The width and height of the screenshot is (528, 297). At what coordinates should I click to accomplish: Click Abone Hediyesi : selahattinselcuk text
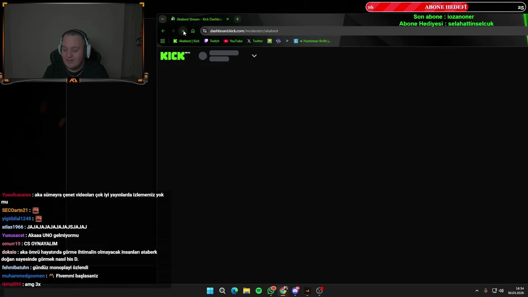[446, 24]
